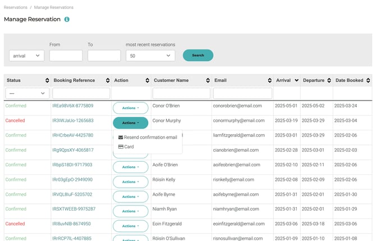The height and width of the screenshot is (241, 376).
Task: Open the arrival date-type dropdown
Action: pos(26,56)
